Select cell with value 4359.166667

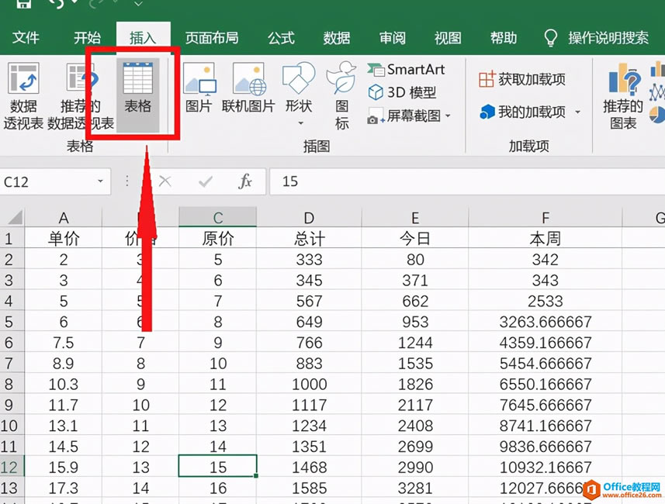click(x=546, y=343)
